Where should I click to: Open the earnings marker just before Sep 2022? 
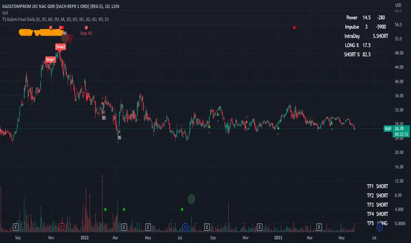207,227
